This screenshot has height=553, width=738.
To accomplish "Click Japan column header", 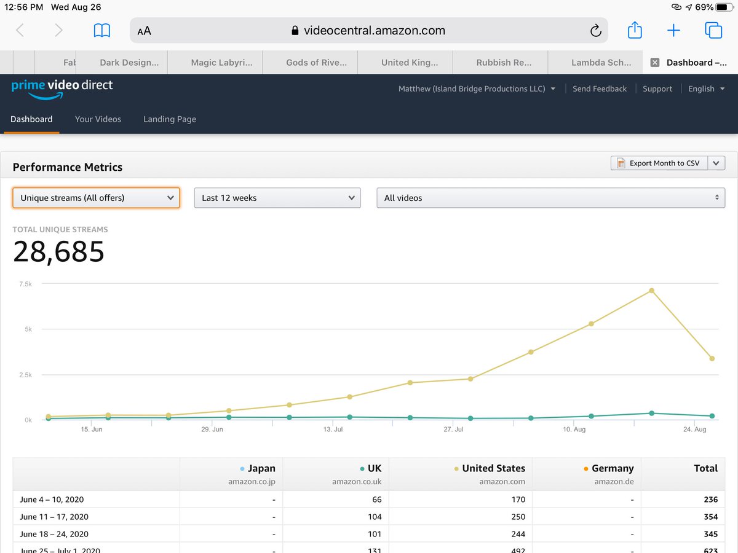I will tap(231, 474).
